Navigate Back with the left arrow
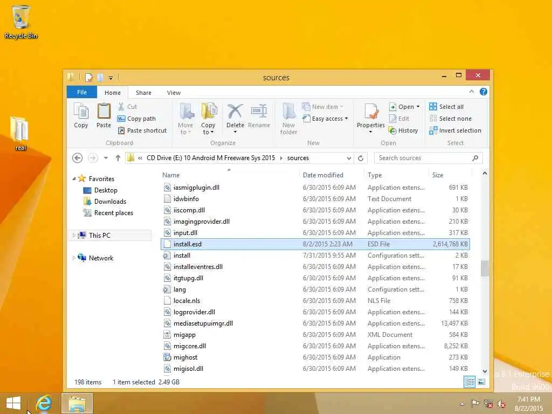Image resolution: width=552 pixels, height=414 pixels. (x=78, y=158)
